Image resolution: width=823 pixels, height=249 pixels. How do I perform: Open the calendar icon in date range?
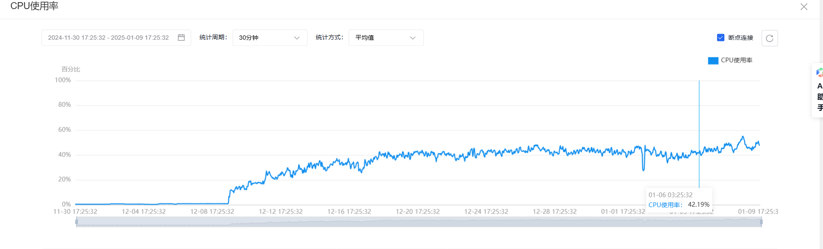[x=181, y=38]
